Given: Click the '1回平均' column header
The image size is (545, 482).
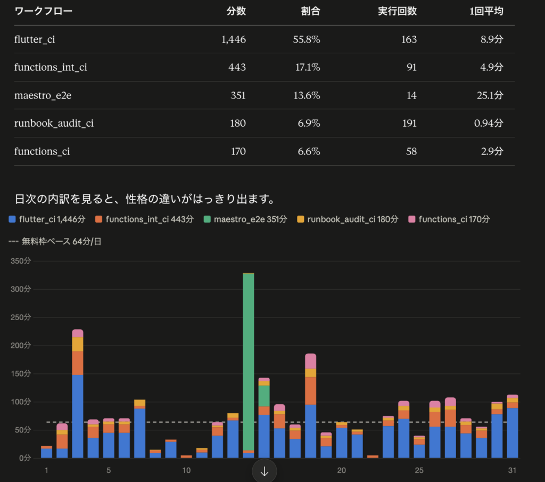Looking at the screenshot, I should 486,11.
